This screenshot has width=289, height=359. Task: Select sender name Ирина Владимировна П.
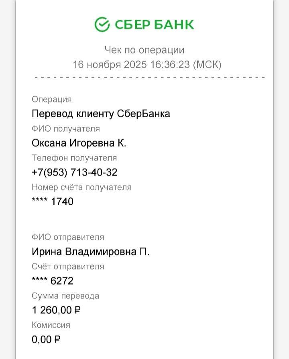[91, 252]
